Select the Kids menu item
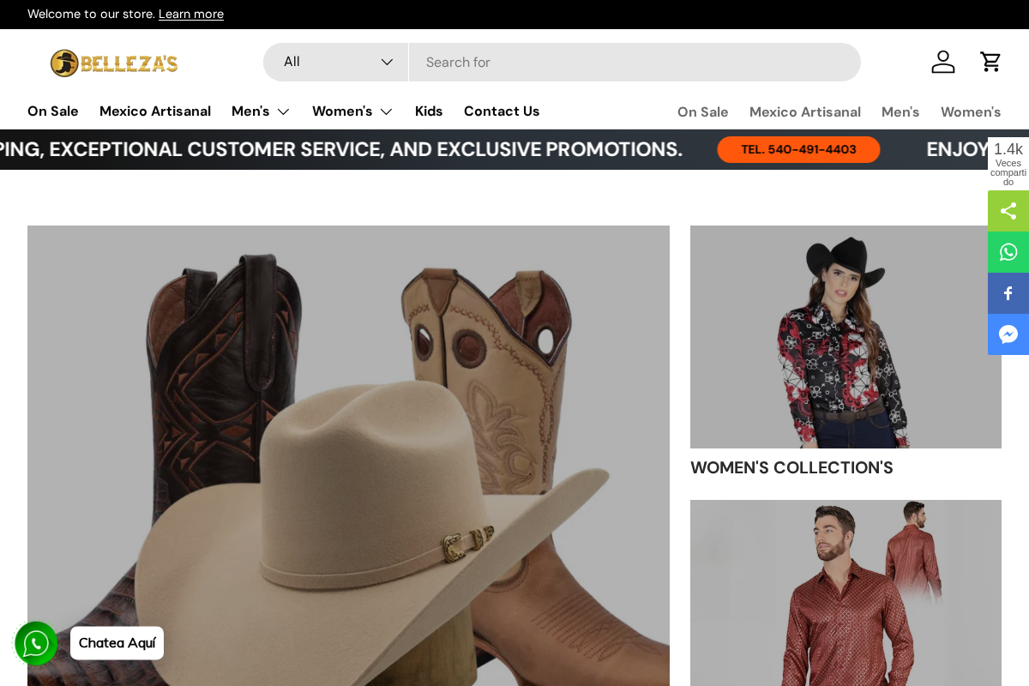This screenshot has height=686, width=1029. [429, 111]
